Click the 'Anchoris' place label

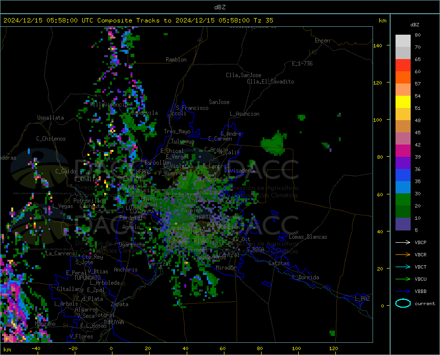click(x=126, y=270)
